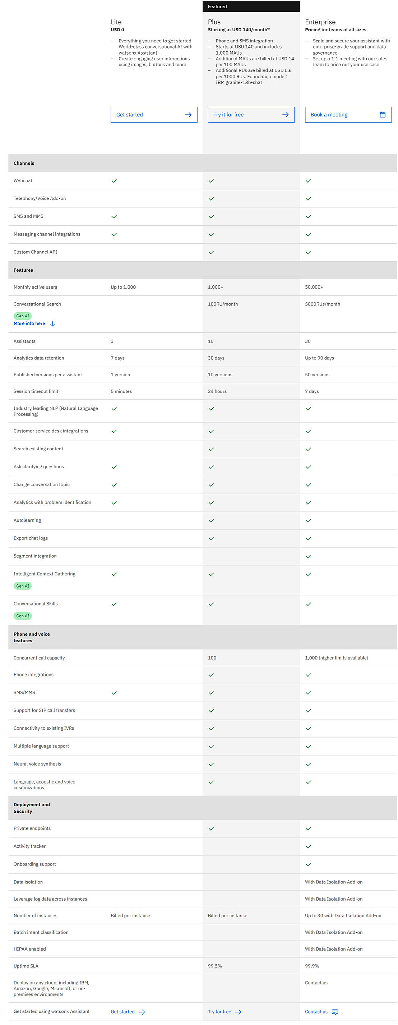Click the Enterprise plan heading
The height and width of the screenshot is (1025, 398).
[x=320, y=22]
